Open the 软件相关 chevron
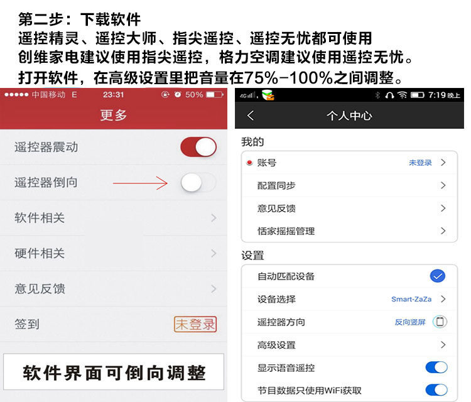Viewport: 471px width, 402px height. [214, 218]
